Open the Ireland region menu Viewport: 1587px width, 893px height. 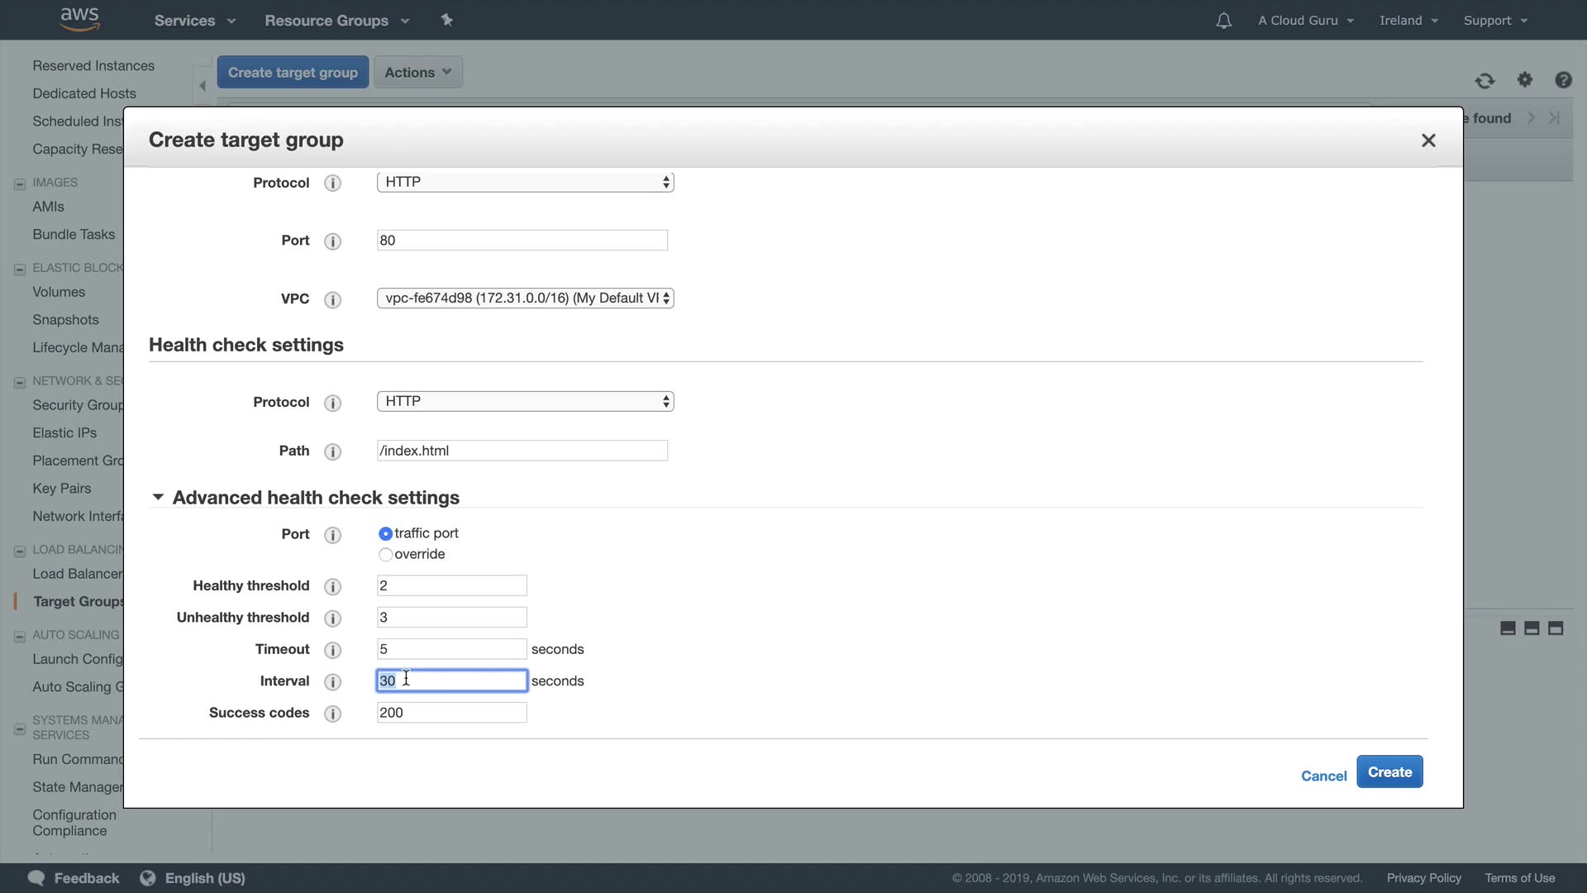[x=1408, y=21]
